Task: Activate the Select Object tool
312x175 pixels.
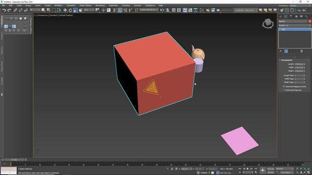Action: point(43,10)
